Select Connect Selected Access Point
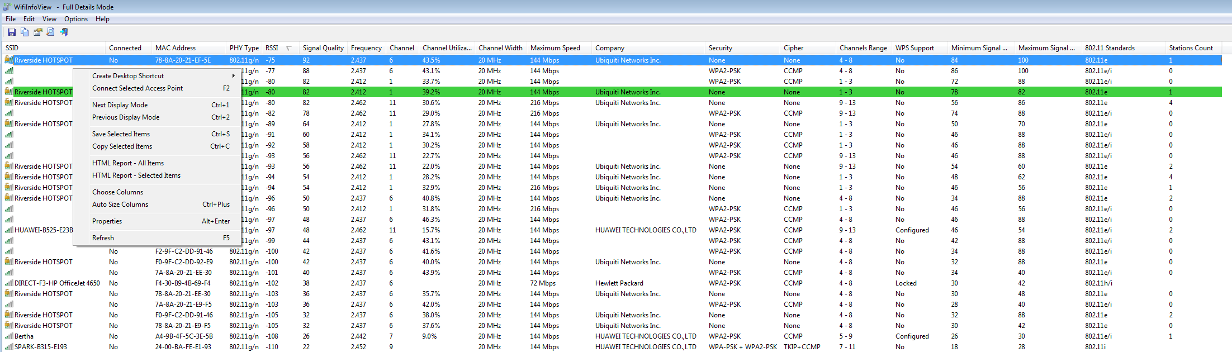 (x=138, y=88)
